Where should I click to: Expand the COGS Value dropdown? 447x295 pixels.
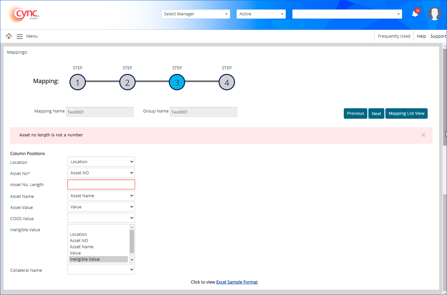click(x=101, y=218)
